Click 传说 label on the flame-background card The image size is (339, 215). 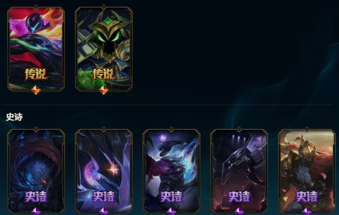pyautogui.click(x=36, y=74)
